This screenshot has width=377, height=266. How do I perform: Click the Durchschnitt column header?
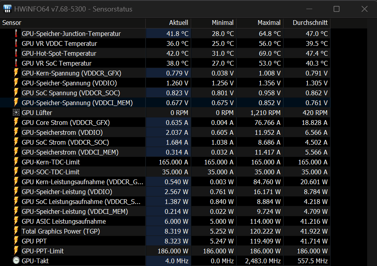click(x=307, y=23)
